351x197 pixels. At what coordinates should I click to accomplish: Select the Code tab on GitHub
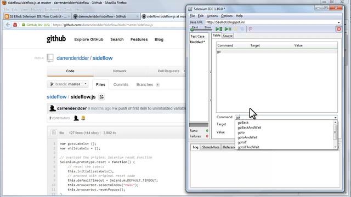pyautogui.click(x=70, y=71)
